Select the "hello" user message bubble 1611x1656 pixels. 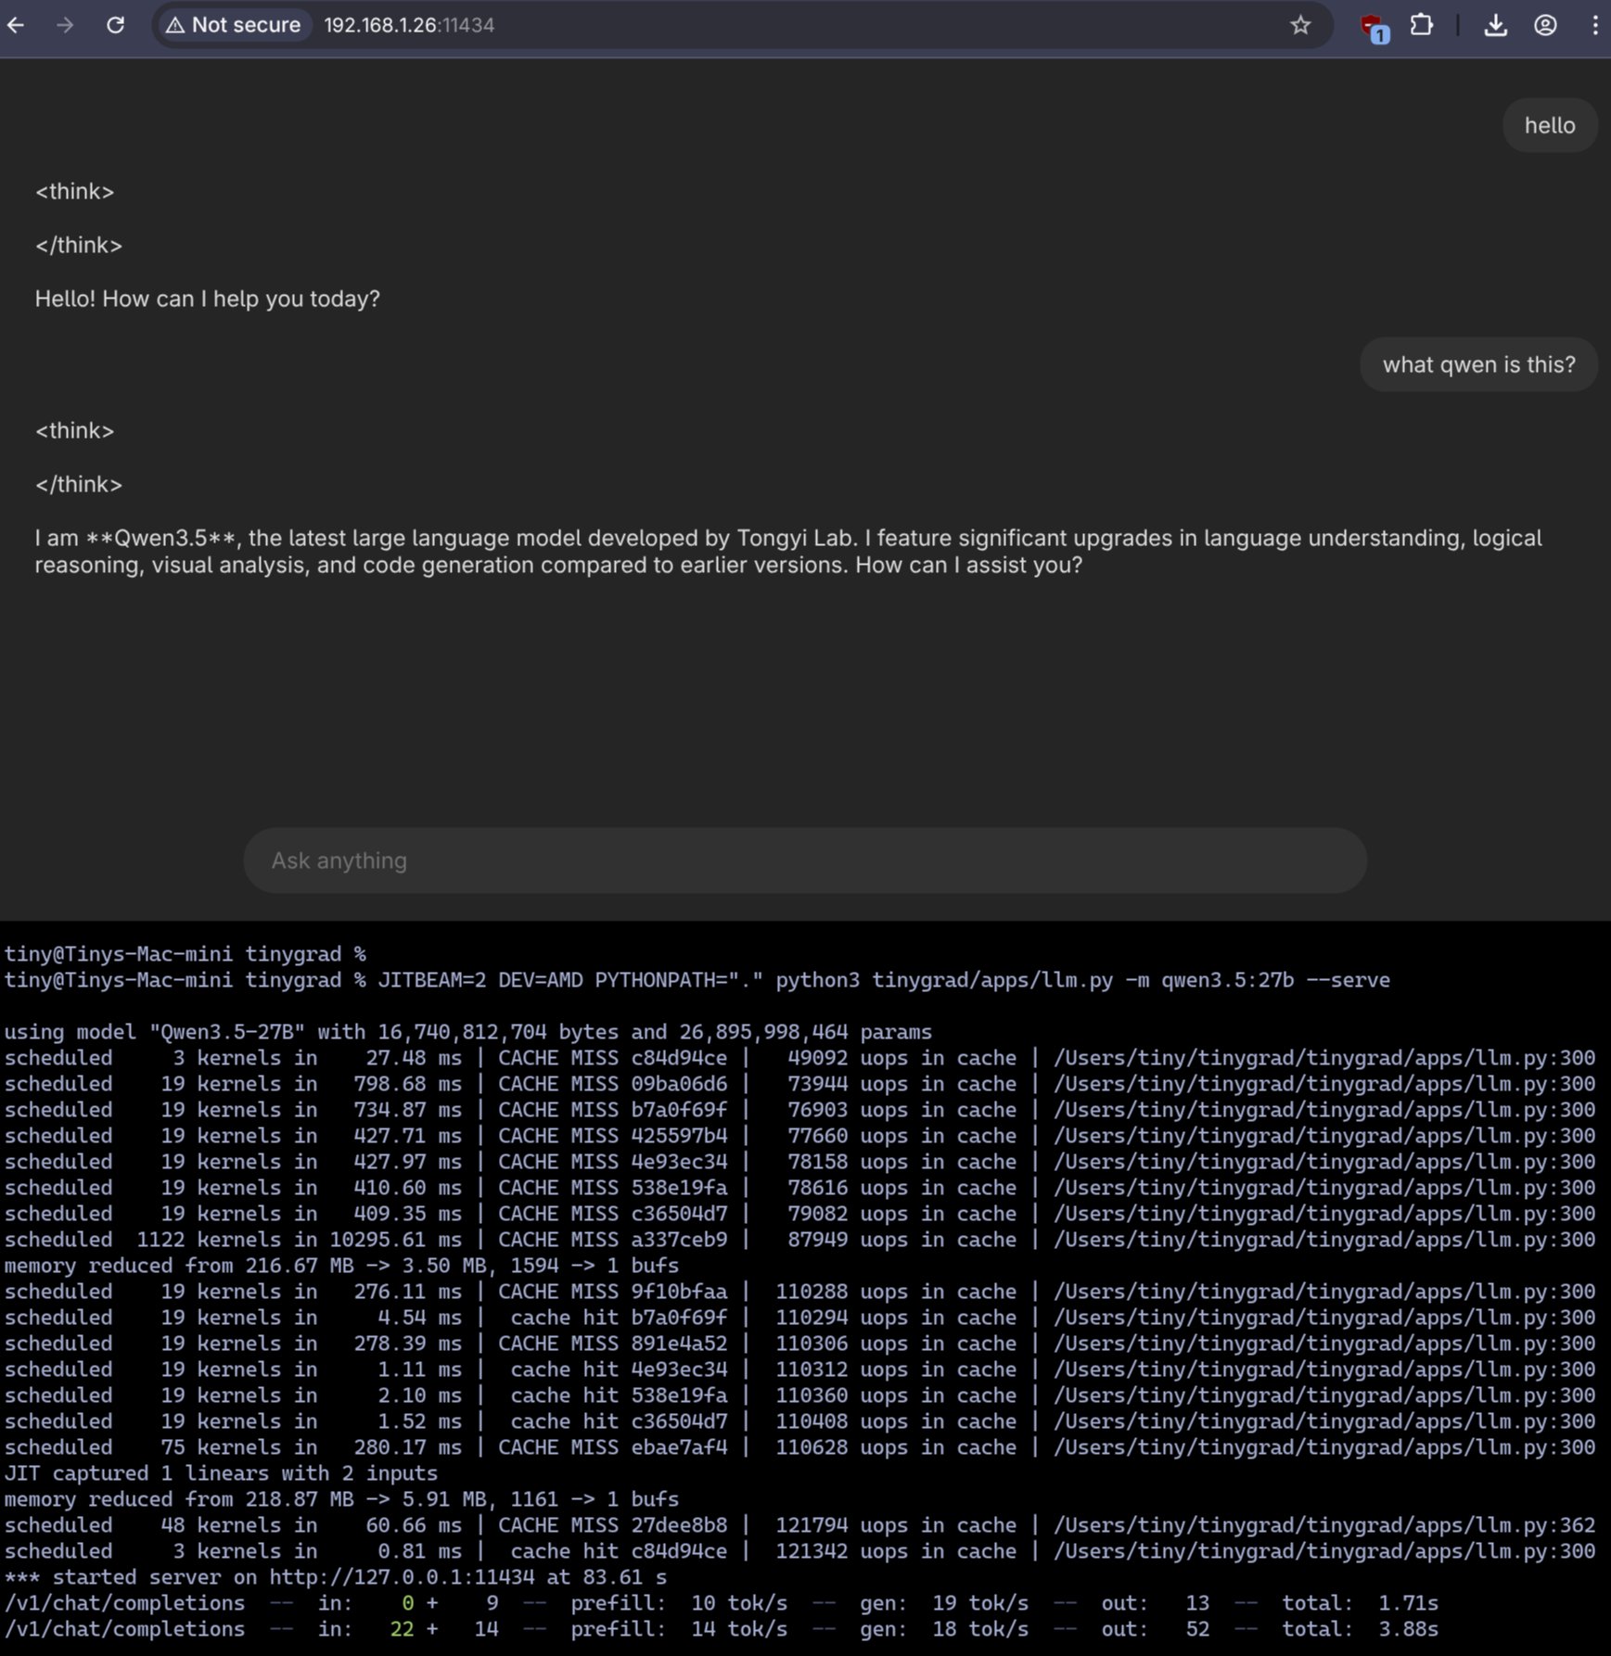pos(1550,125)
